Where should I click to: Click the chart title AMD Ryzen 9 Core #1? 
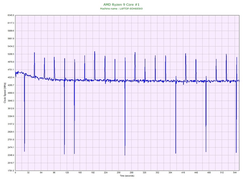(x=122, y=5)
